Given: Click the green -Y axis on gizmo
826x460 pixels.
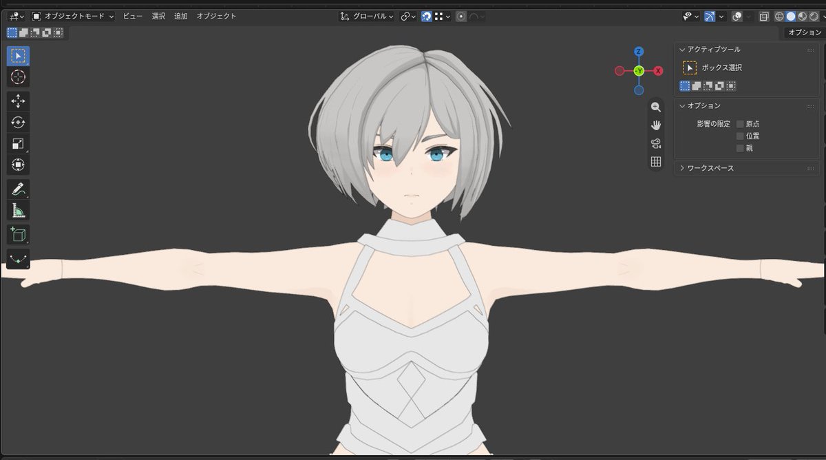Looking at the screenshot, I should point(639,71).
